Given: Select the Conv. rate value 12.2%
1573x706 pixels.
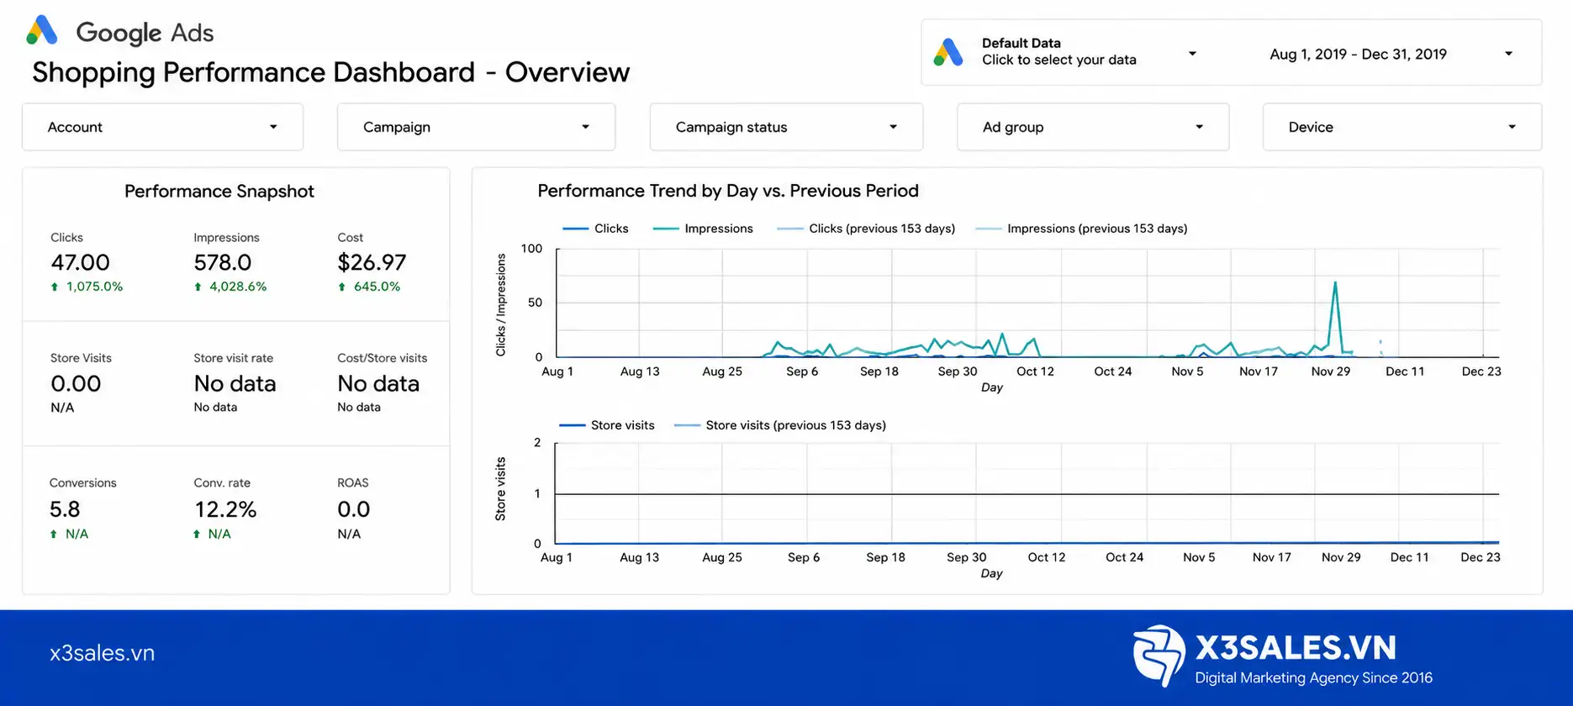Looking at the screenshot, I should 225,509.
